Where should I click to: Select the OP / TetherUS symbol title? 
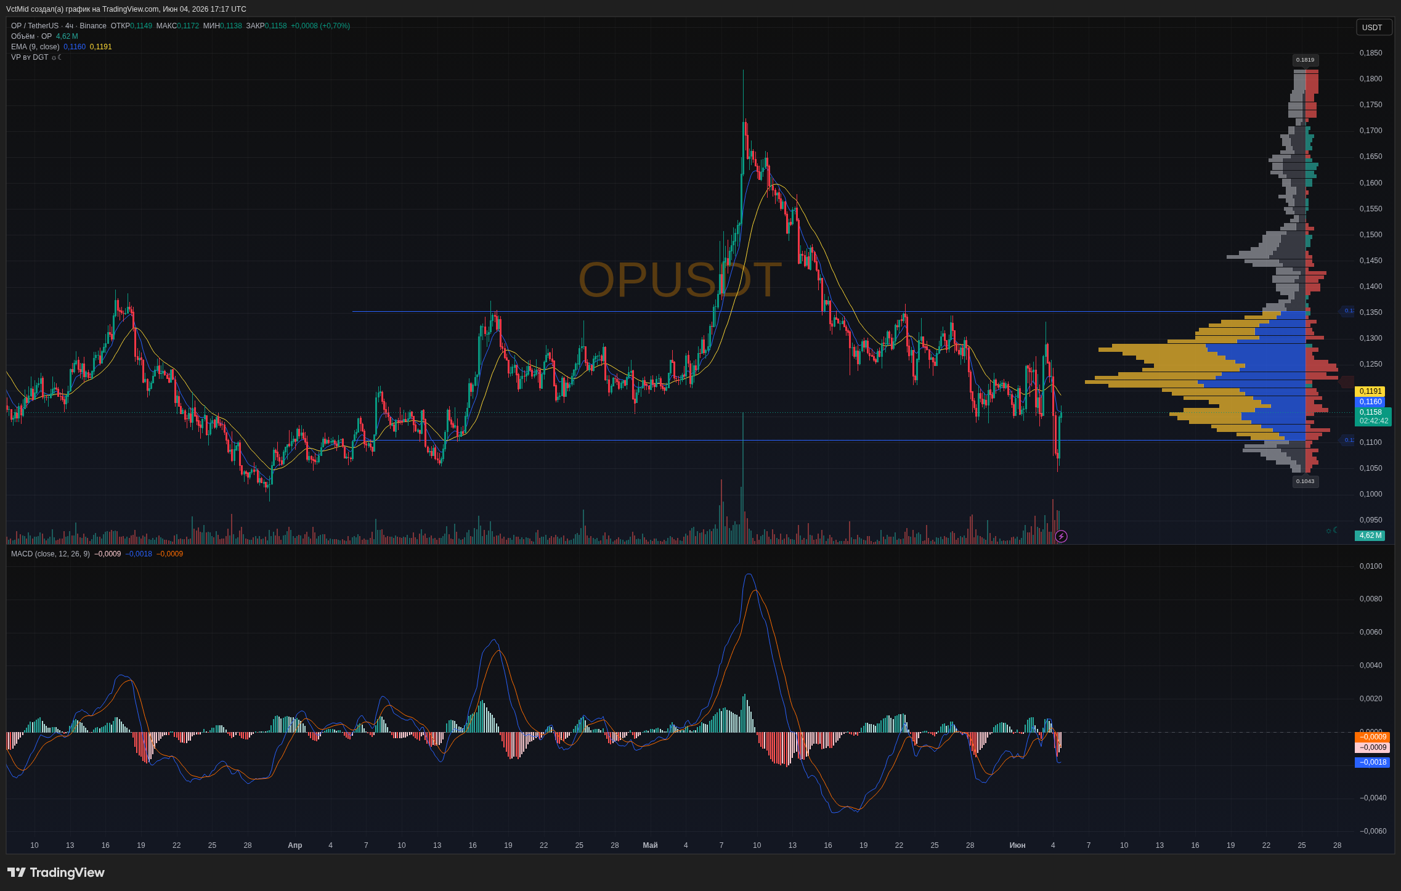36,26
